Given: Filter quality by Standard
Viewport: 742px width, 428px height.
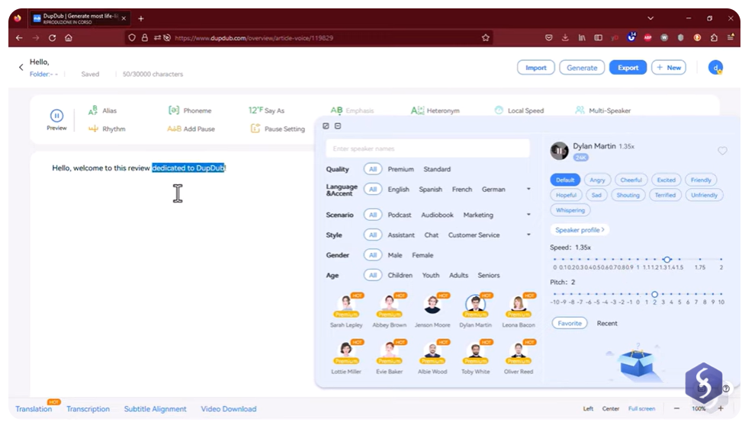Looking at the screenshot, I should click(437, 169).
